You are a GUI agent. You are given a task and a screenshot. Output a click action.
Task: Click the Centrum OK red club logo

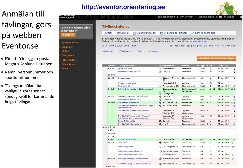coord(160,142)
